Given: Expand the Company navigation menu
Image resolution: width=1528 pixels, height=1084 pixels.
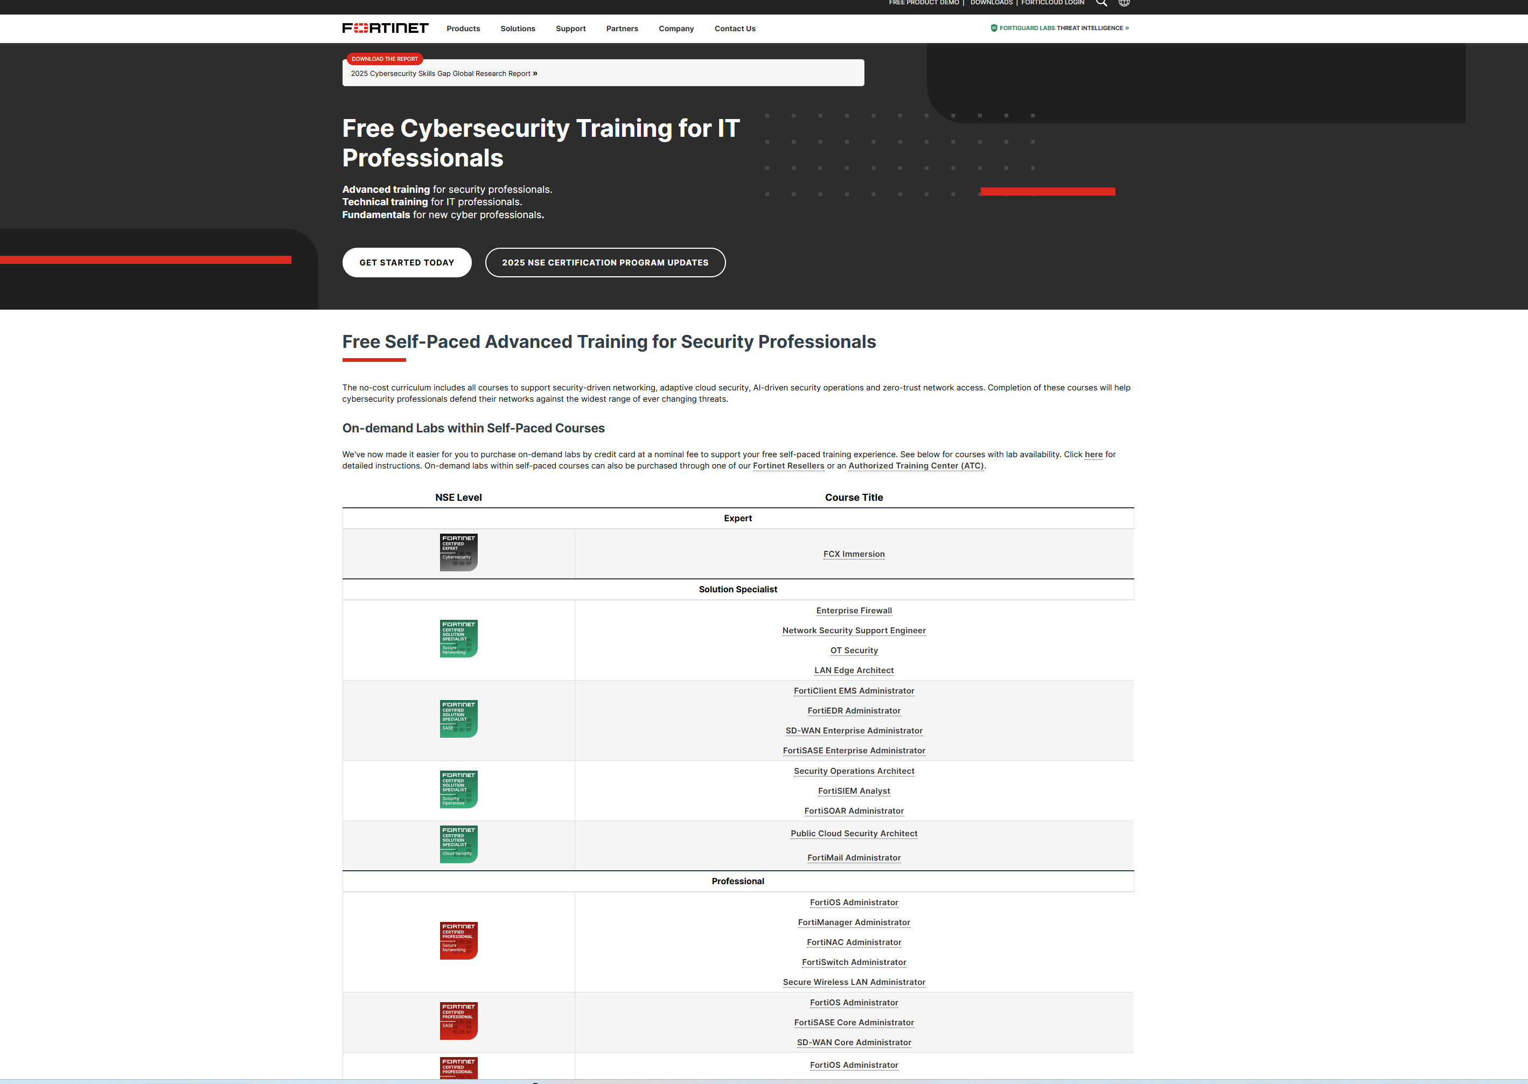Looking at the screenshot, I should point(676,29).
